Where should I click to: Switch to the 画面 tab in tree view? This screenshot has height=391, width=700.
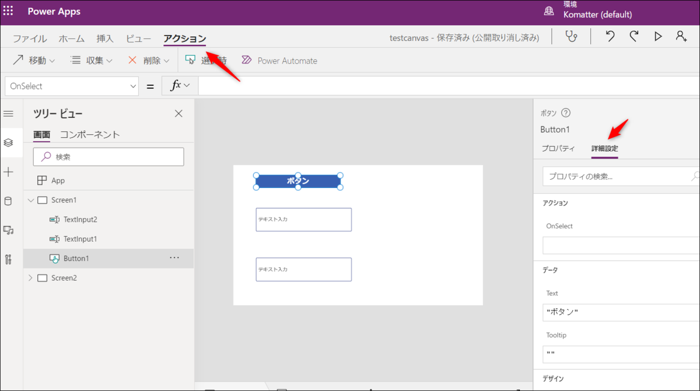tap(41, 134)
